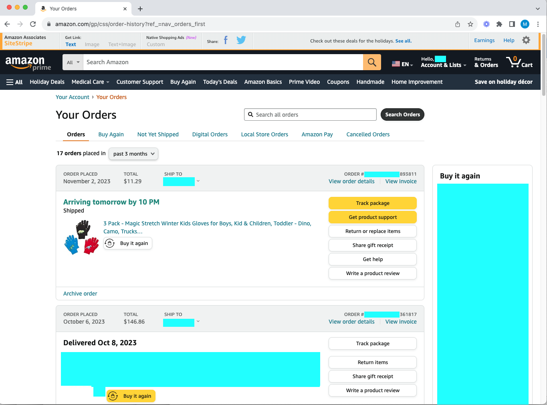This screenshot has height=405, width=547.
Task: Open the tab search chevron at top right
Action: pos(538,8)
